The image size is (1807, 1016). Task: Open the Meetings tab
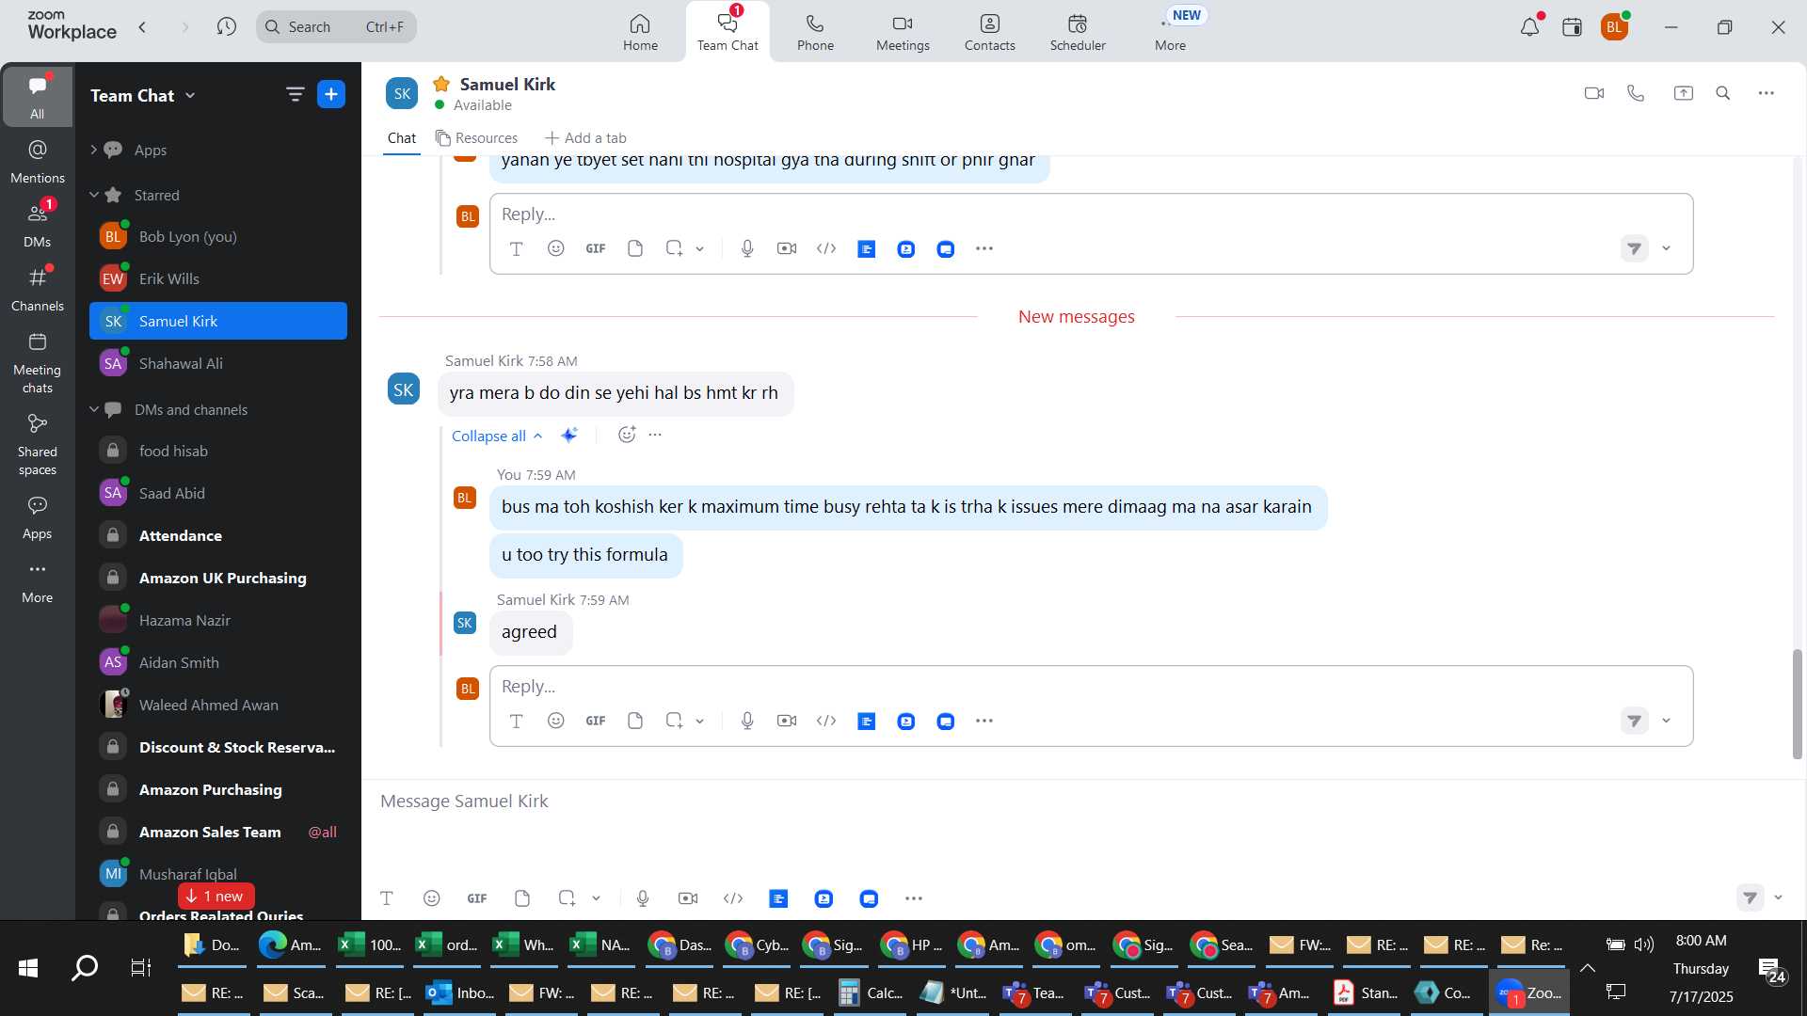click(903, 32)
